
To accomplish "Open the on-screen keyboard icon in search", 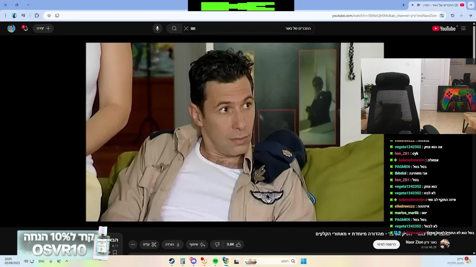I will (193, 29).
